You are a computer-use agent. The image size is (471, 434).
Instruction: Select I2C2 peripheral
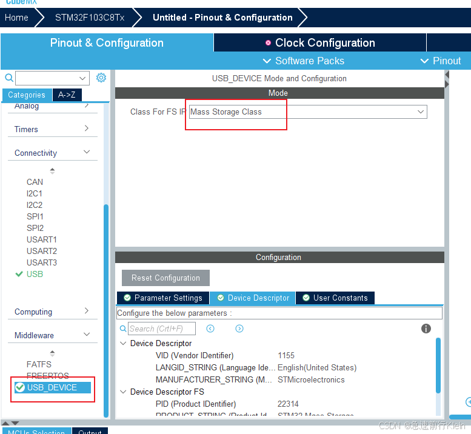[x=35, y=205]
